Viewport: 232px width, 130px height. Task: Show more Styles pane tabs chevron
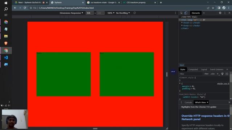[227, 69]
